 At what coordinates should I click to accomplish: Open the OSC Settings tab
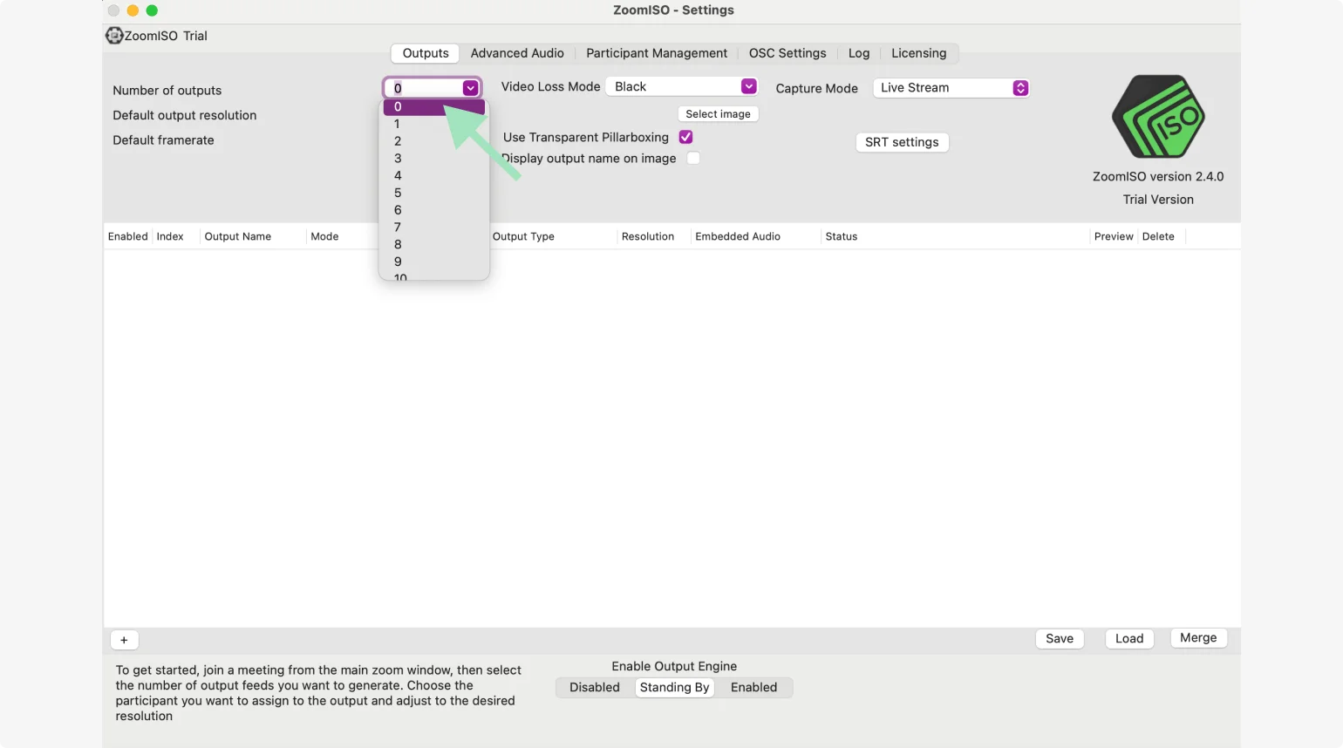coord(787,53)
